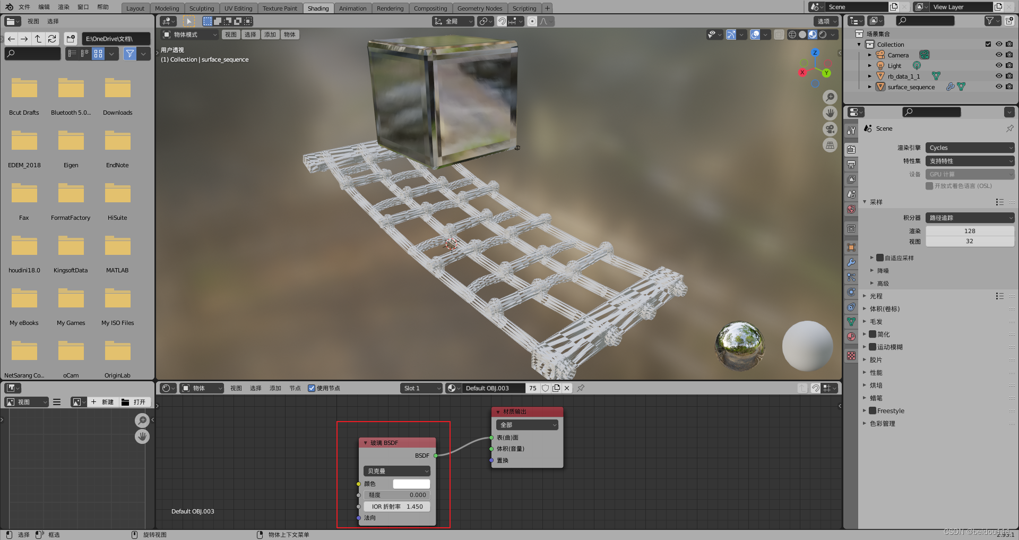Viewport: 1019px width, 540px height.
Task: Open the Texture properties checker tab
Action: pos(851,356)
